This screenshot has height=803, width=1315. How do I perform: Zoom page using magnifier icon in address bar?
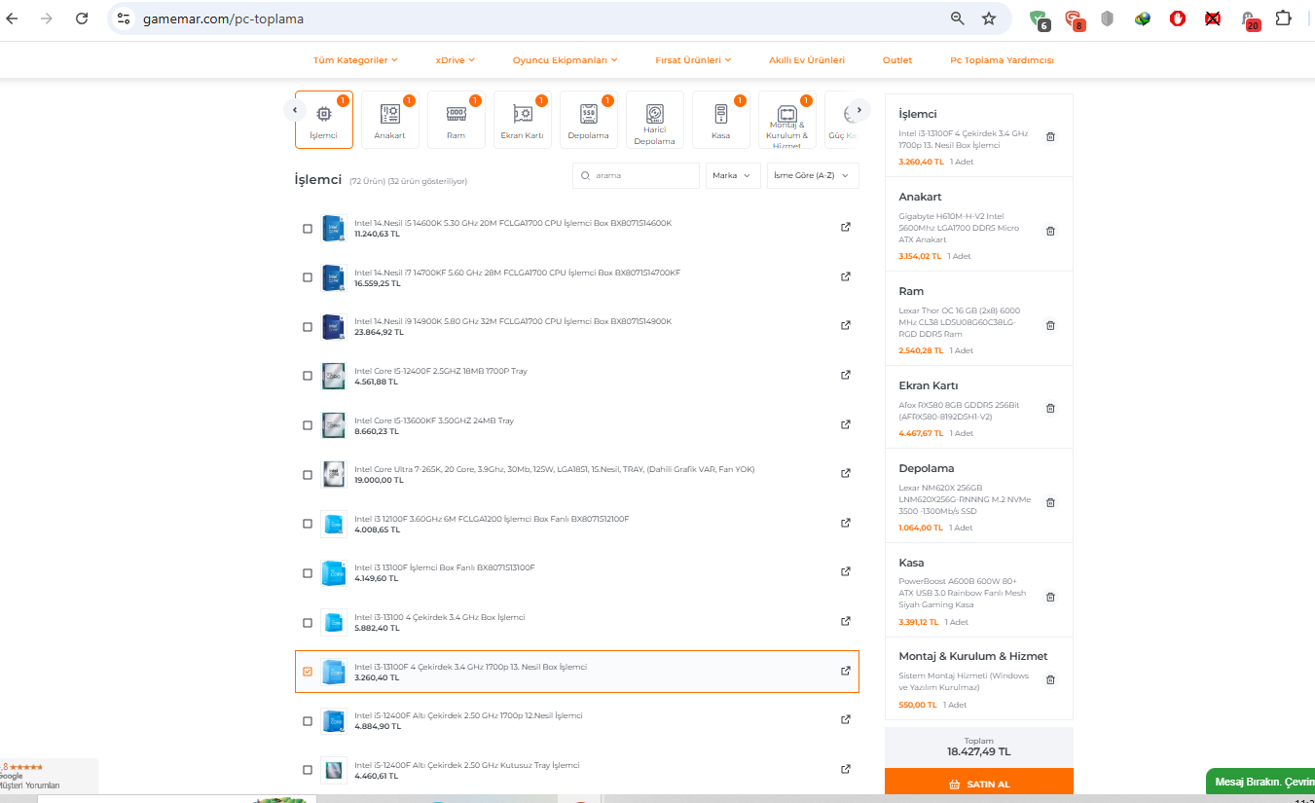pyautogui.click(x=958, y=18)
